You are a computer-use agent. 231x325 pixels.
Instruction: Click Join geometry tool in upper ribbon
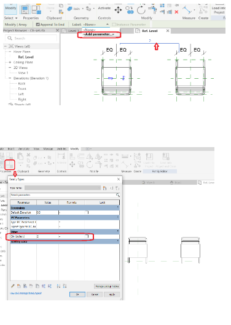tap(74, 9)
